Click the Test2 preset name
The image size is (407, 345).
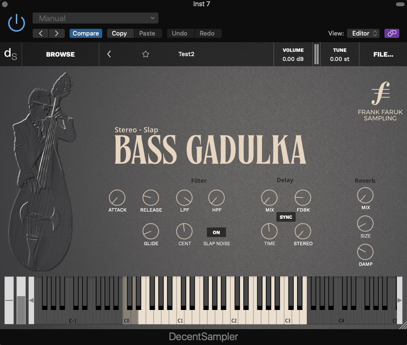[x=186, y=54]
